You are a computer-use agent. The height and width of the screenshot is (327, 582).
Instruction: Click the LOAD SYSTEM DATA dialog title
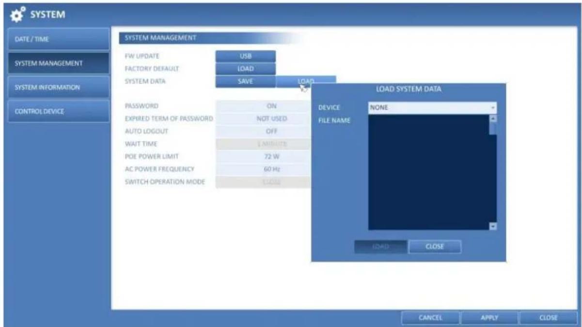tap(409, 89)
